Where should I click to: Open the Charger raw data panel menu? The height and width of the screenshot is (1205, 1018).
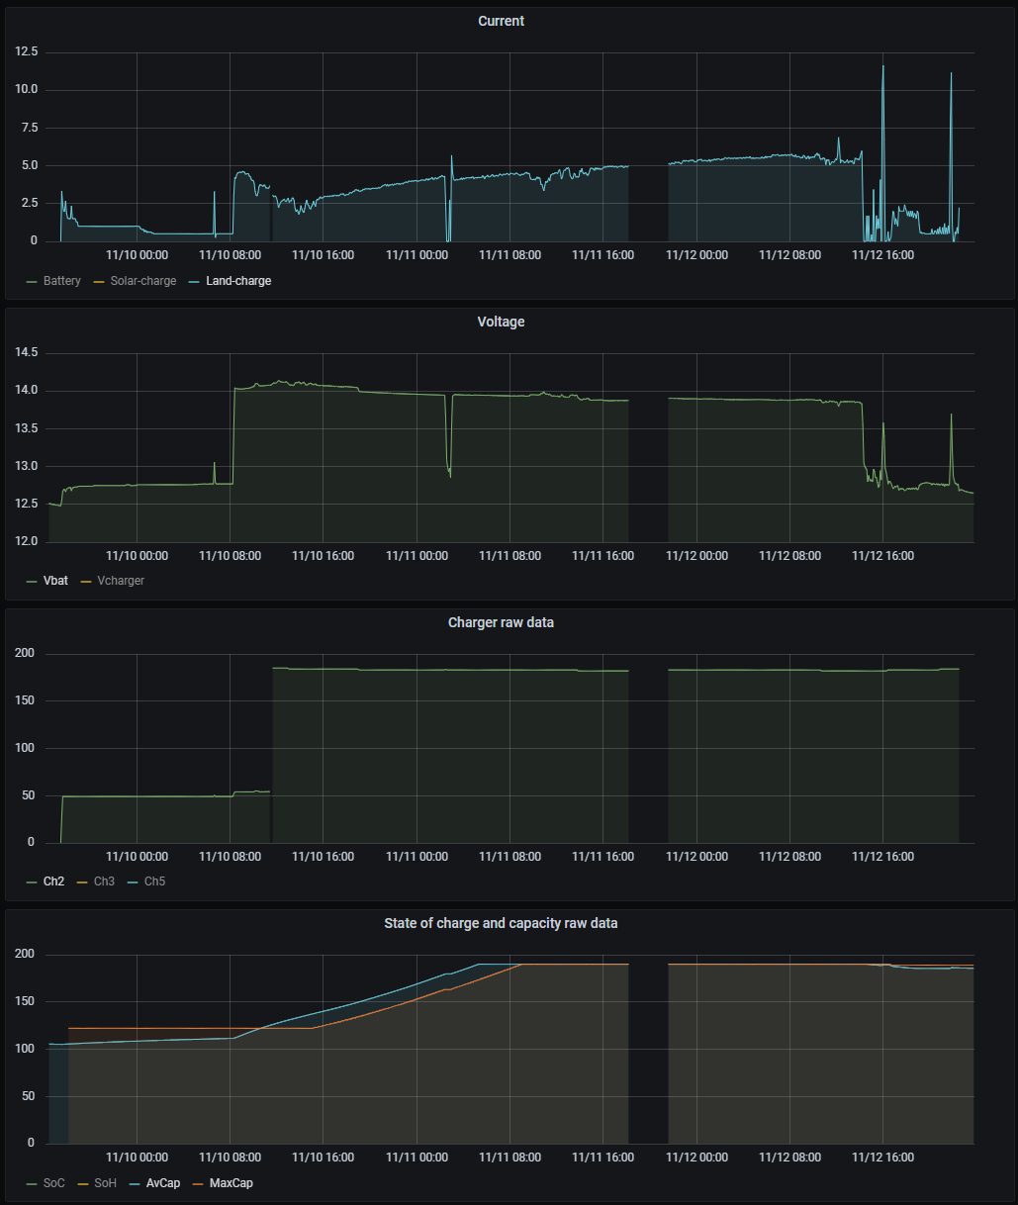(x=501, y=622)
